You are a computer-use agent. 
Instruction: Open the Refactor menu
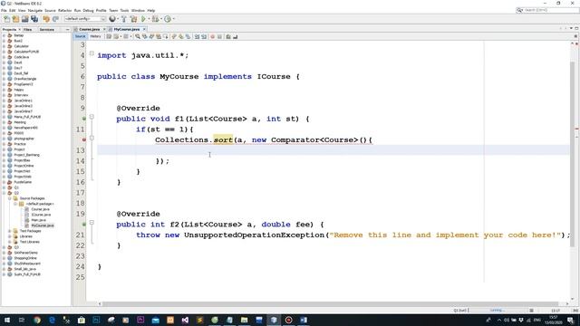point(64,10)
